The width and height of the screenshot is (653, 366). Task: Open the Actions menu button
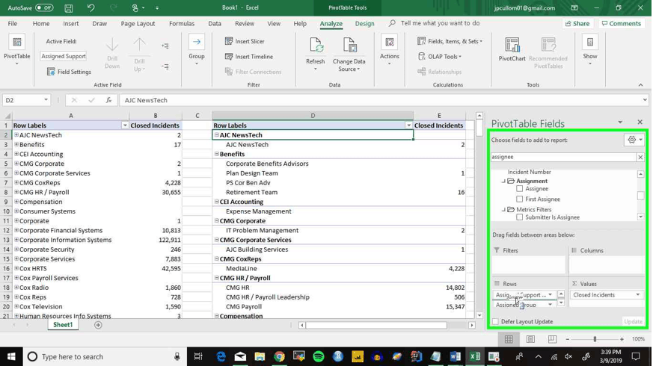390,50
